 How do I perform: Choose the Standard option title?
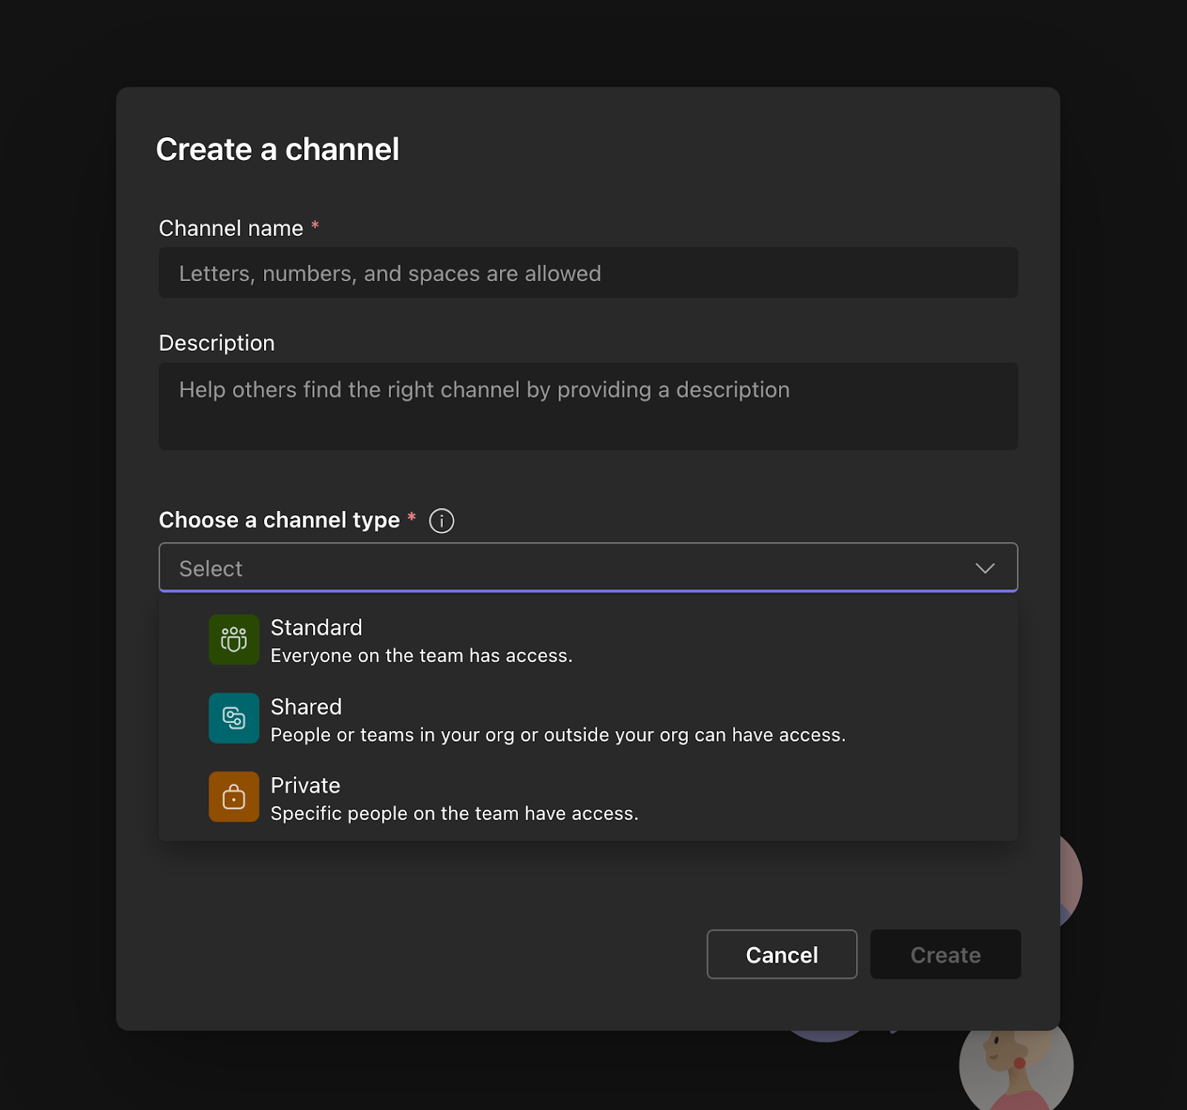tap(316, 627)
